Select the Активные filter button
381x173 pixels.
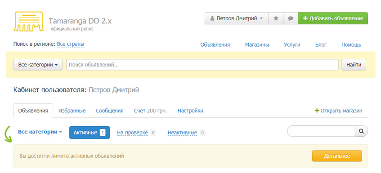pos(90,133)
